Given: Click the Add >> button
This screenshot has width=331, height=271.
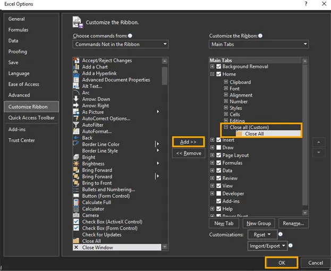Looking at the screenshot, I should pyautogui.click(x=188, y=142).
